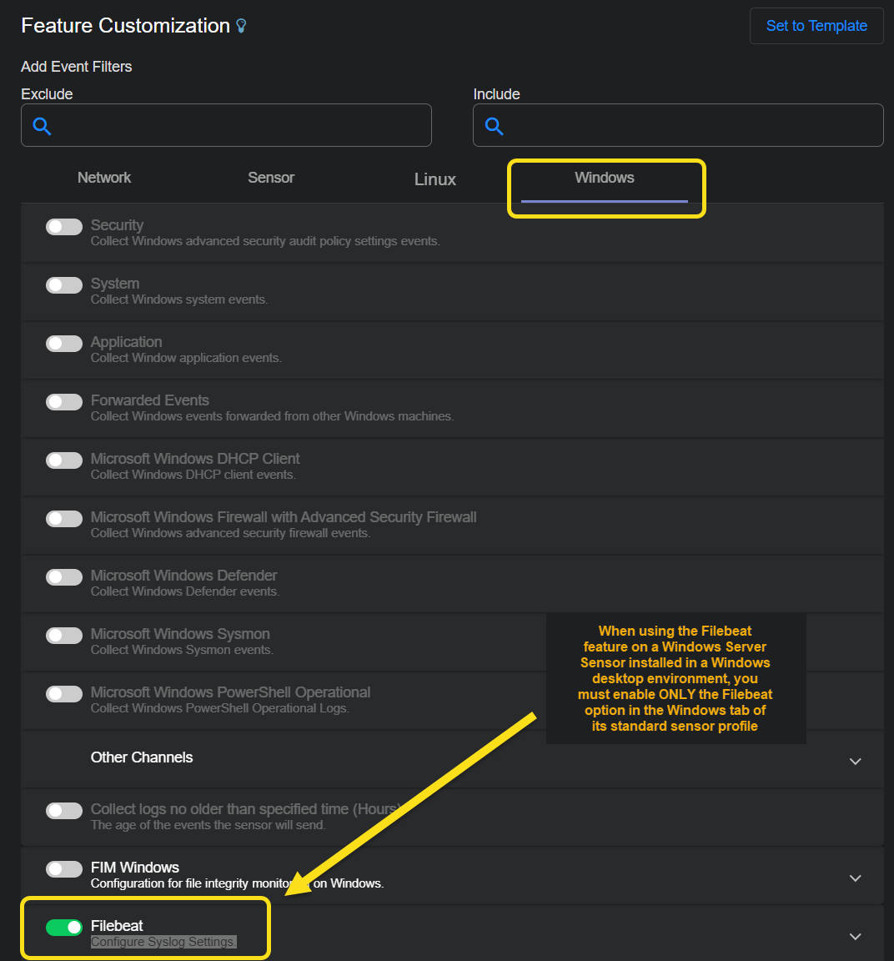Screen dimensions: 894x961
Task: Disable the Filebeat toggle
Action: pyautogui.click(x=64, y=928)
